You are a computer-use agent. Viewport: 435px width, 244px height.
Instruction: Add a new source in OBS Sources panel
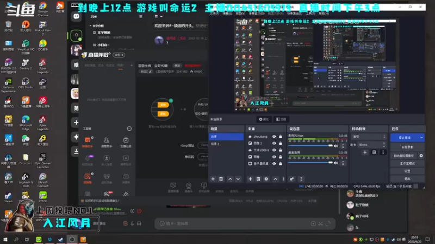[250, 179]
